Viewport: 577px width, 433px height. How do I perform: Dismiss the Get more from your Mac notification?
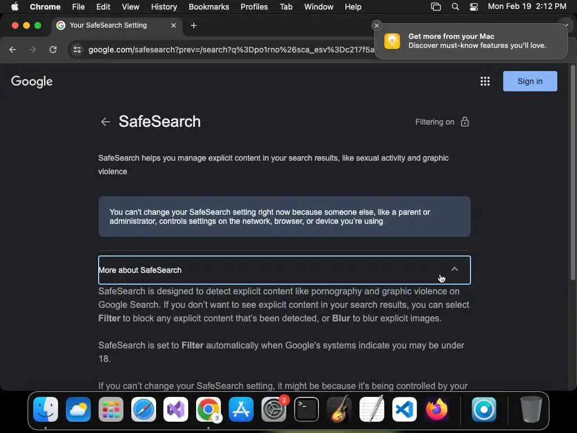376,25
